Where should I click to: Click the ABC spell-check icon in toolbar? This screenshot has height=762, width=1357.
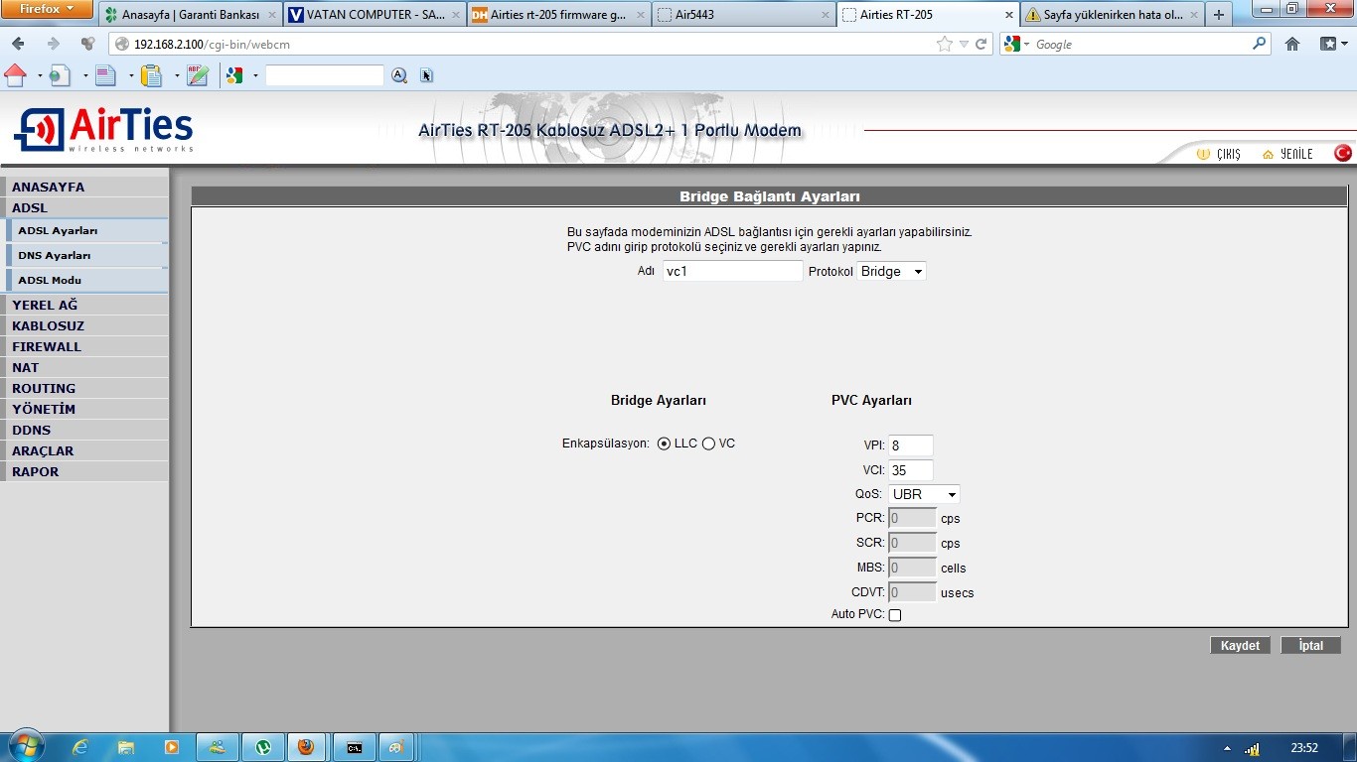pyautogui.click(x=197, y=75)
